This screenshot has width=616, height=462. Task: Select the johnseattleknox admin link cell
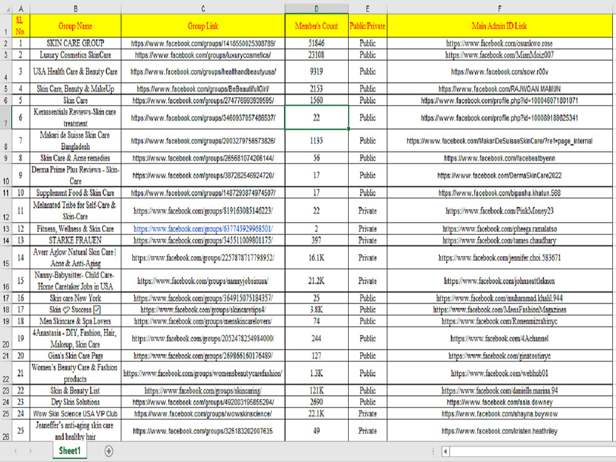(x=500, y=281)
